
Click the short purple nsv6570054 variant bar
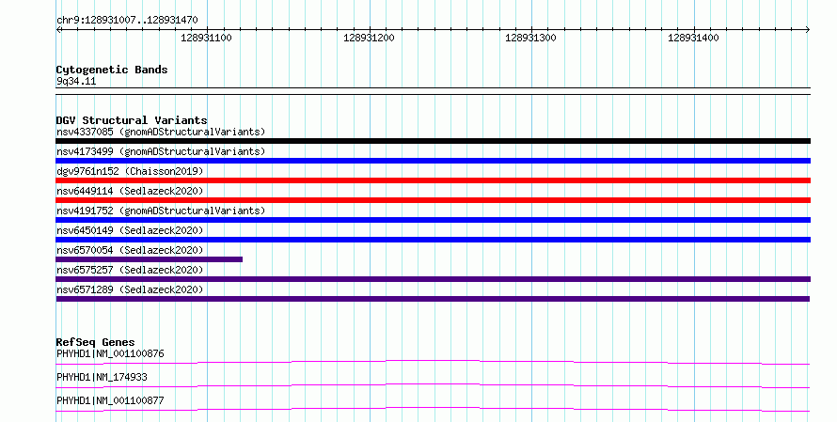click(x=149, y=259)
